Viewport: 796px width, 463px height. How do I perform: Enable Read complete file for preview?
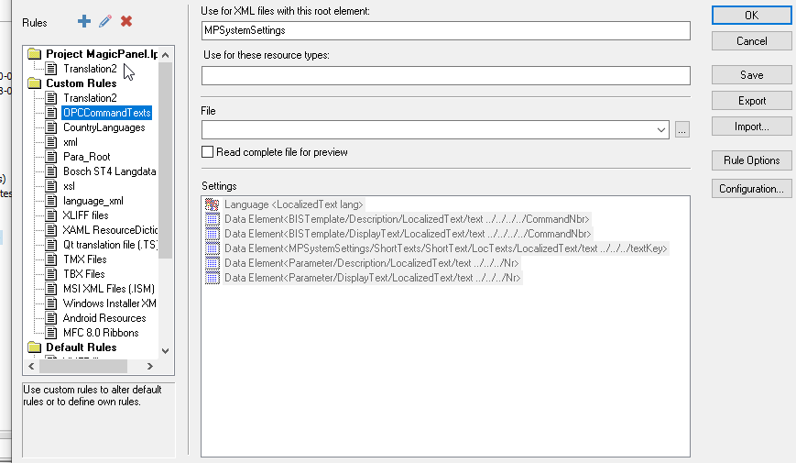[x=208, y=152]
